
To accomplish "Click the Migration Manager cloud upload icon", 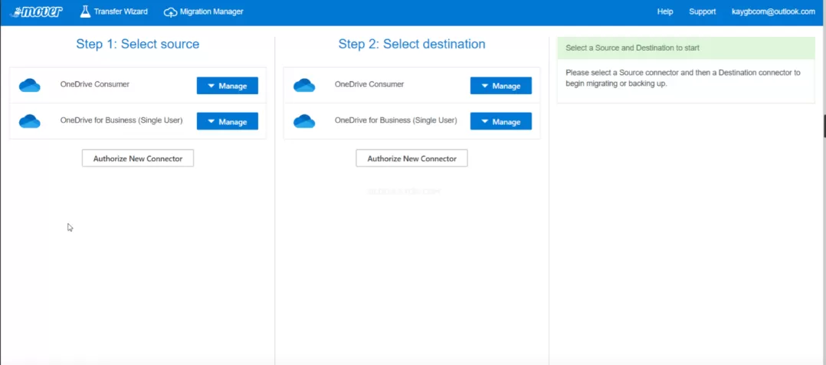I will [171, 12].
